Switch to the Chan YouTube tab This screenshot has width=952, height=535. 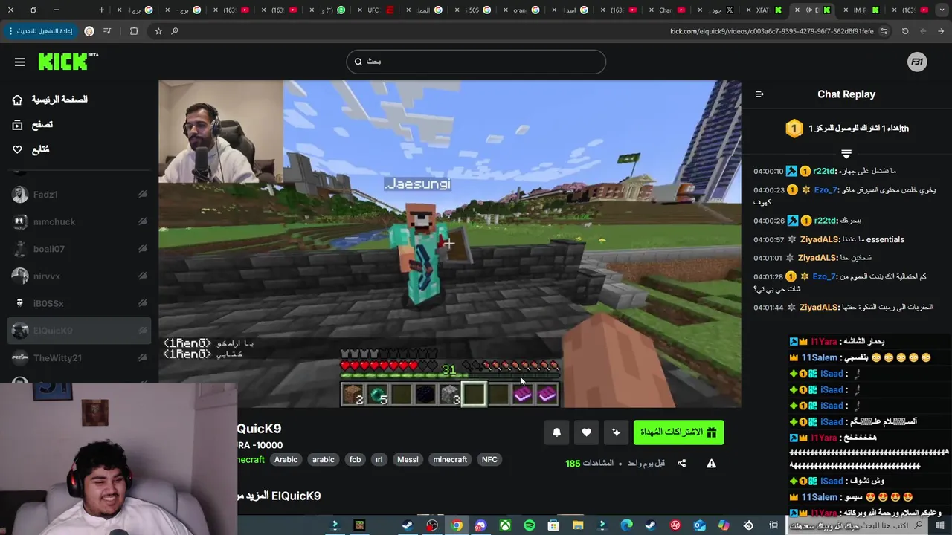click(x=669, y=10)
